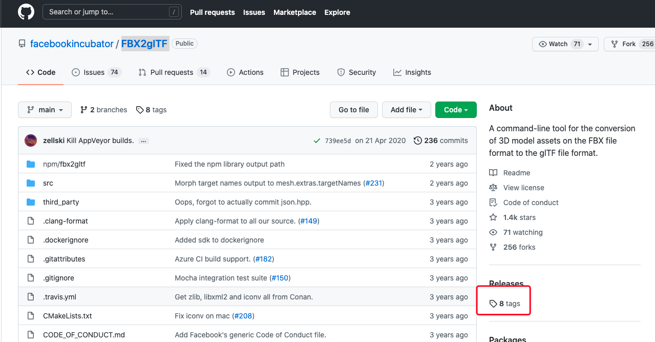Open the CMakeLists.txt file
Image resolution: width=655 pixels, height=342 pixels.
point(68,316)
